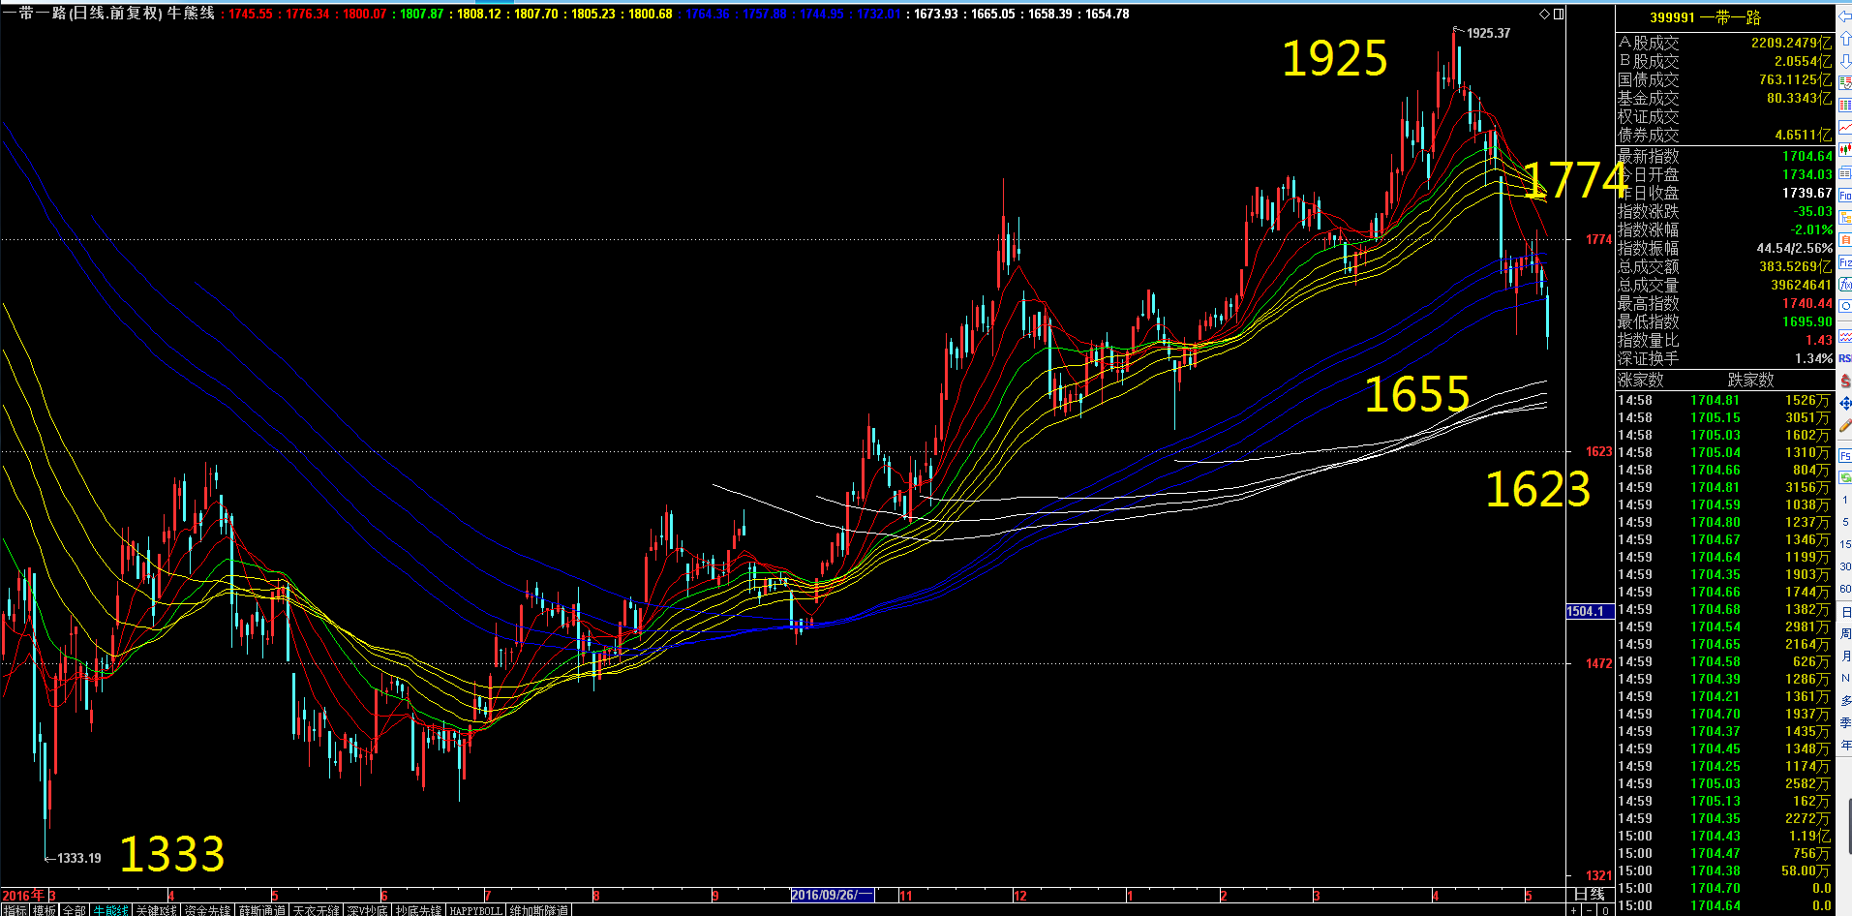
Task: Select the 牛熊线 indicator tab
Action: pos(111,910)
